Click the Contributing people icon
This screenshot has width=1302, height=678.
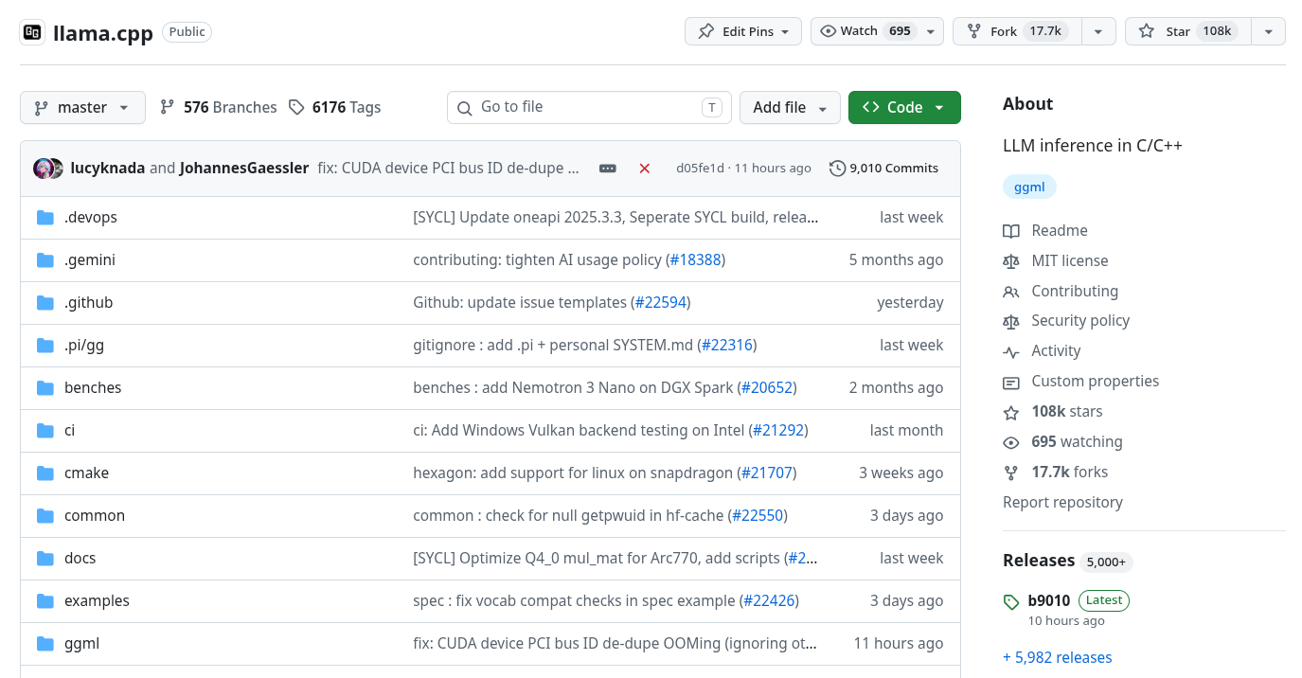point(1011,292)
